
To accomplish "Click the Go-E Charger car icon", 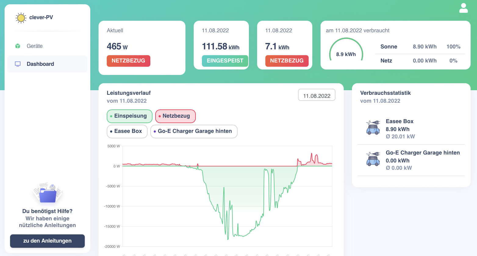I will click(373, 159).
